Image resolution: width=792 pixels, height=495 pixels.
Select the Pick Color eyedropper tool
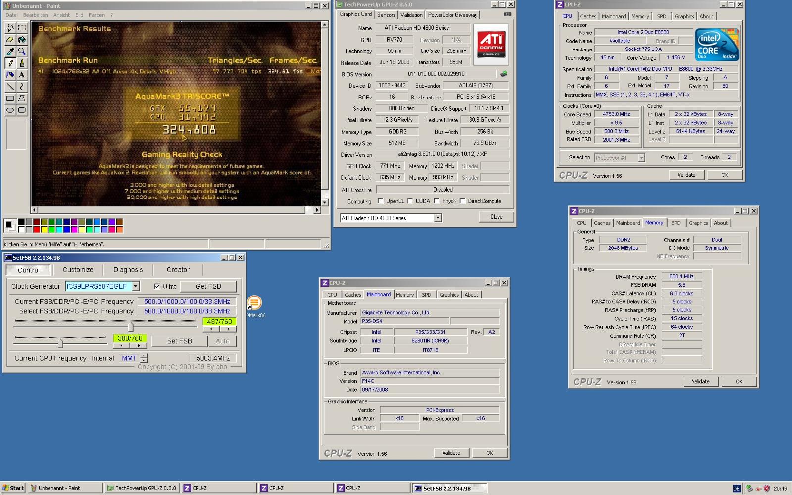click(x=10, y=51)
